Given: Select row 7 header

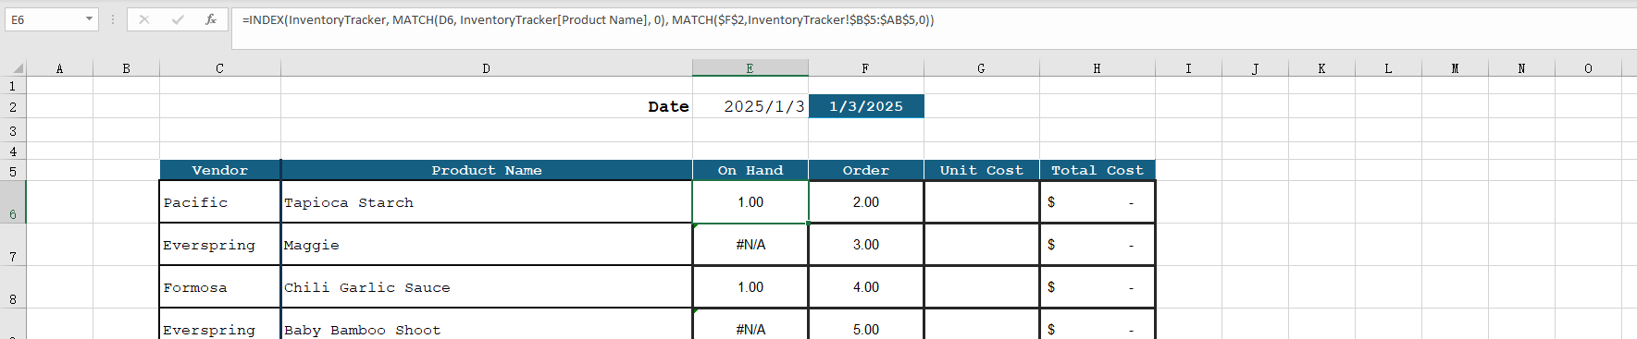Looking at the screenshot, I should pos(13,244).
